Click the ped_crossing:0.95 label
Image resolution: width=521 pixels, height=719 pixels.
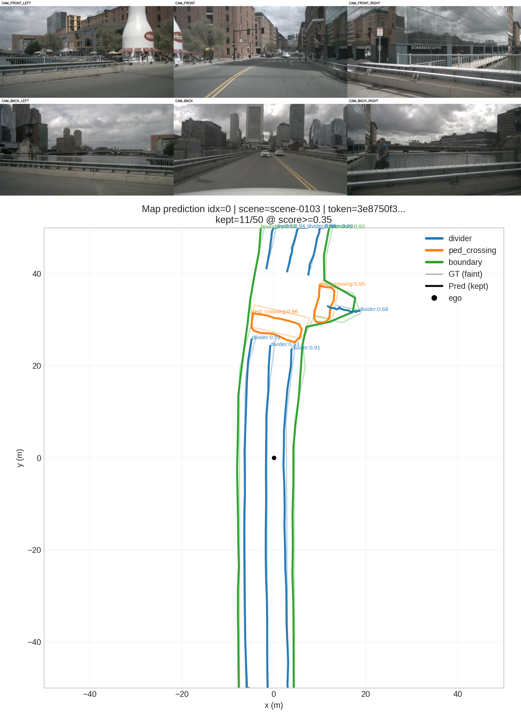click(x=342, y=284)
